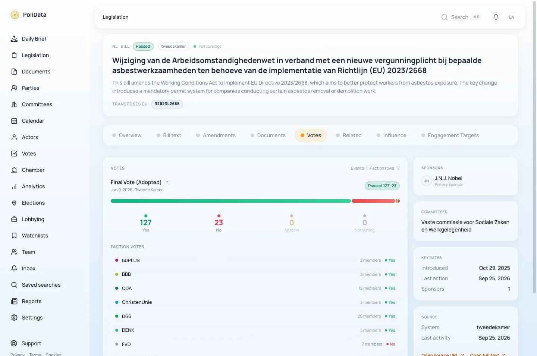The width and height of the screenshot is (537, 356).
Task: Click the red No segment of vote bar
Action: [x=373, y=201]
